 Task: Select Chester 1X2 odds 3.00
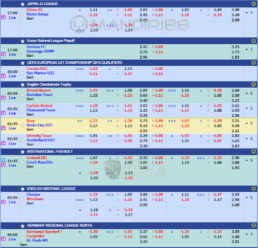(144, 194)
